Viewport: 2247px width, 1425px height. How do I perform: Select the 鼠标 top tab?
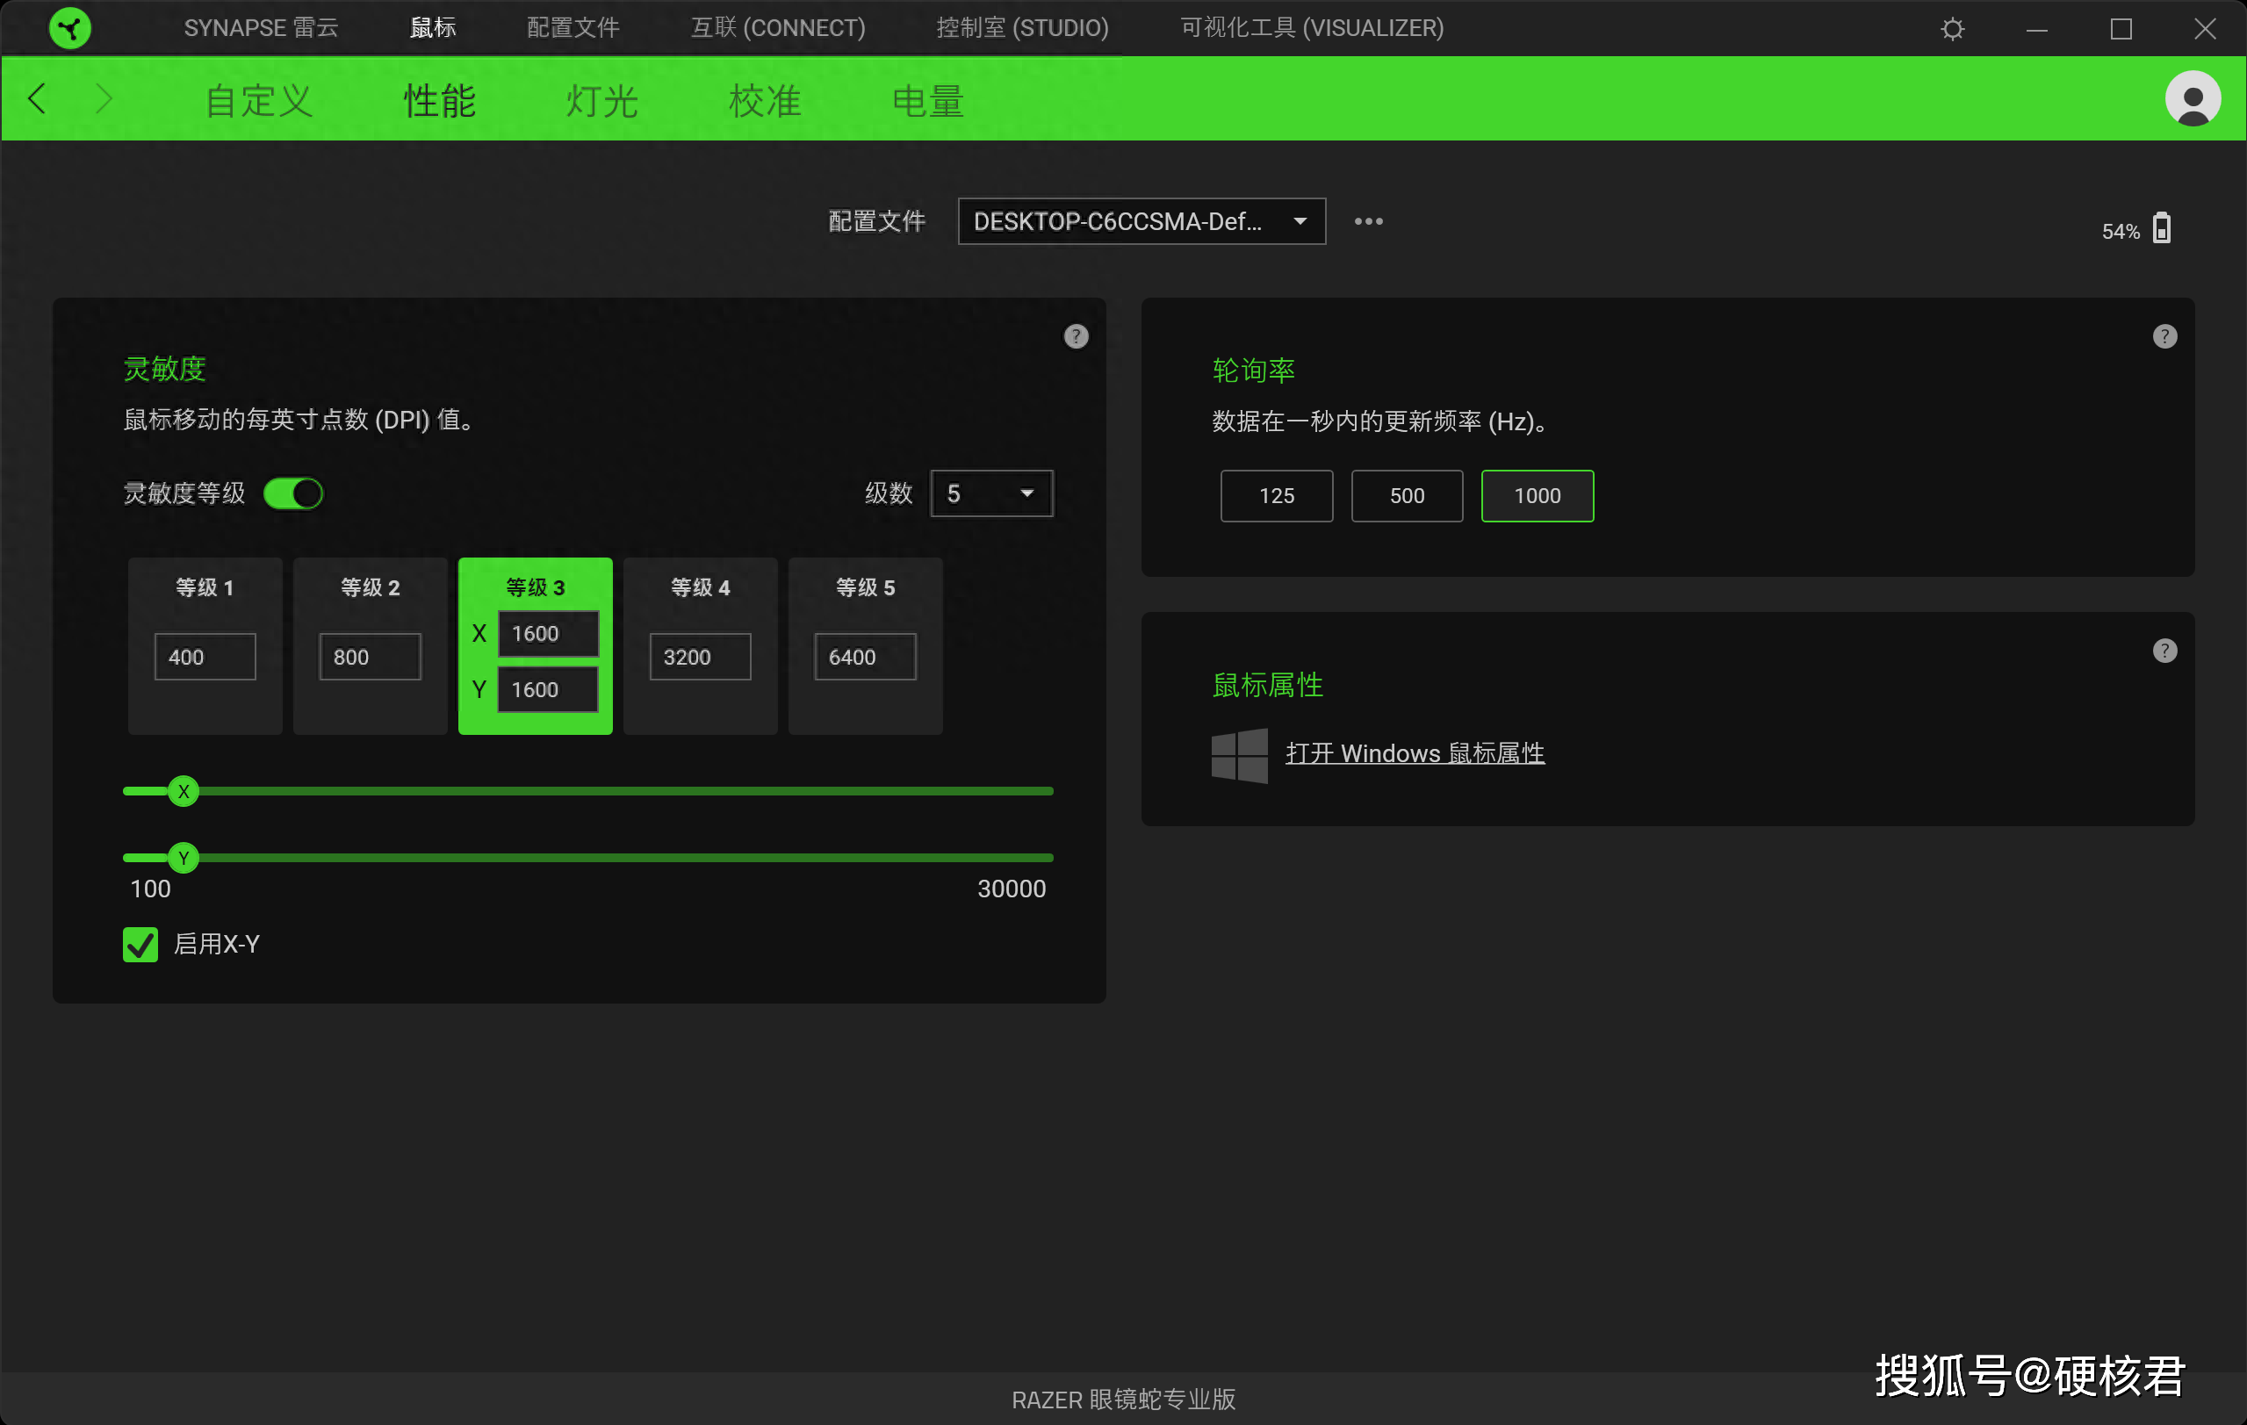(x=433, y=28)
